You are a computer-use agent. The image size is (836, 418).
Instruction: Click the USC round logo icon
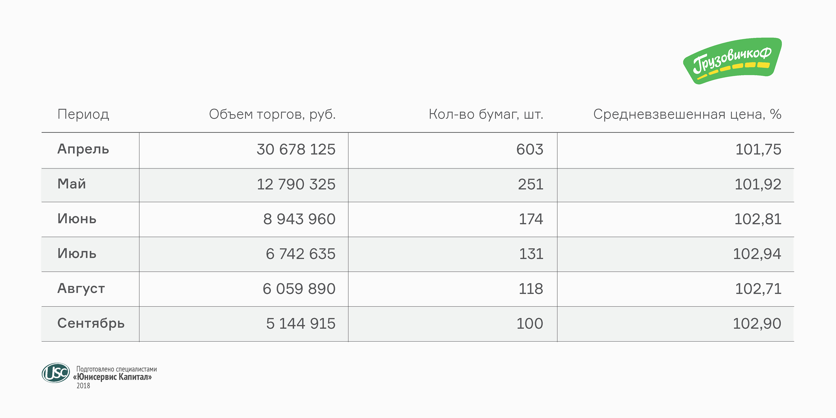click(56, 373)
